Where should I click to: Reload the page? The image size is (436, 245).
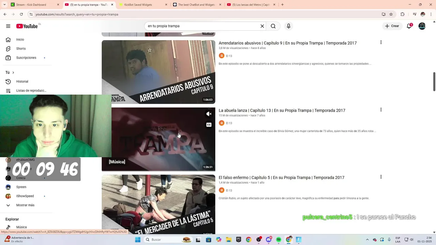click(21, 14)
